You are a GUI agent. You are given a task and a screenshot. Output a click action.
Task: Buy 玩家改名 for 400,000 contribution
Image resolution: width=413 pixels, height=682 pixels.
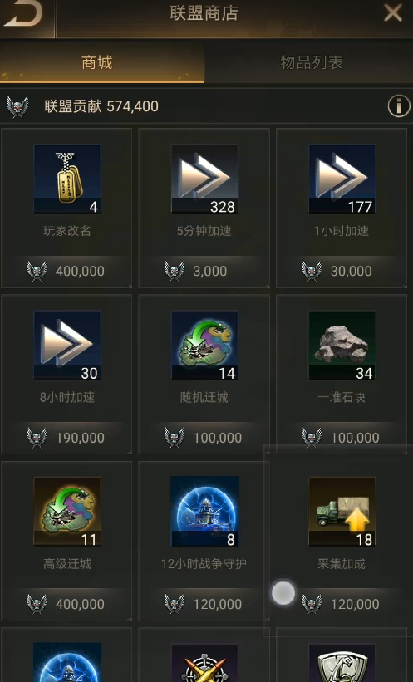click(x=66, y=271)
